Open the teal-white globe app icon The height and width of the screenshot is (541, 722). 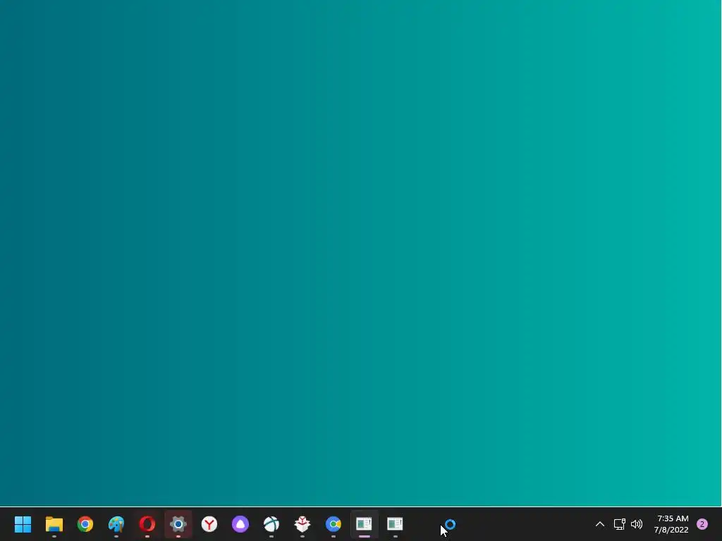[271, 524]
